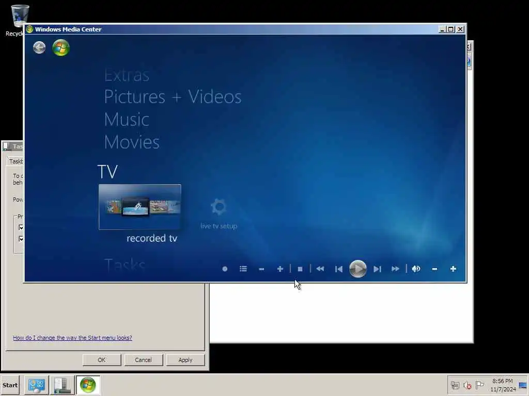
Task: Open the recorded tv tile
Action: coord(139,207)
